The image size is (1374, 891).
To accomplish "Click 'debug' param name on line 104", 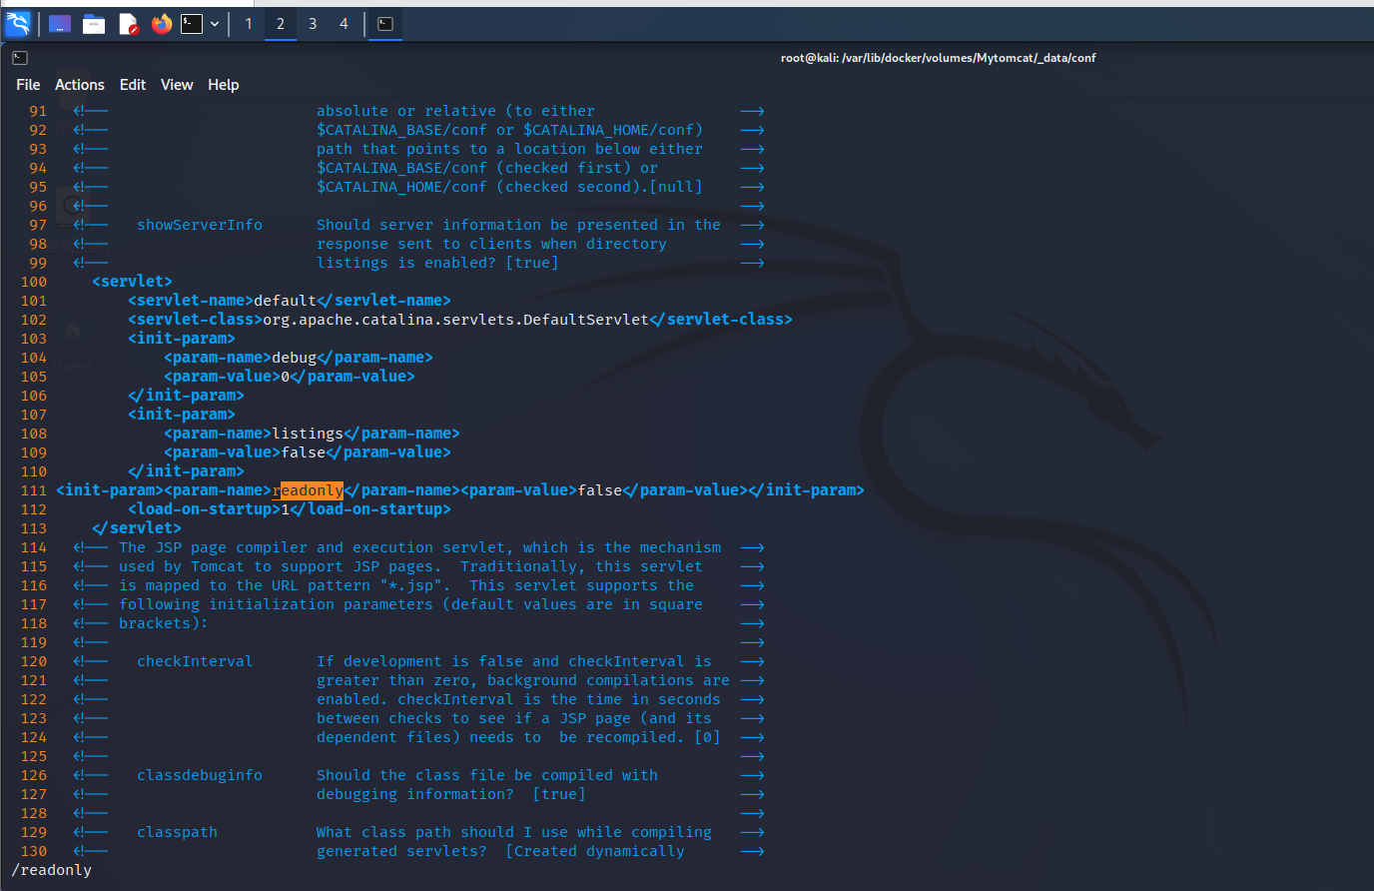I will [294, 358].
